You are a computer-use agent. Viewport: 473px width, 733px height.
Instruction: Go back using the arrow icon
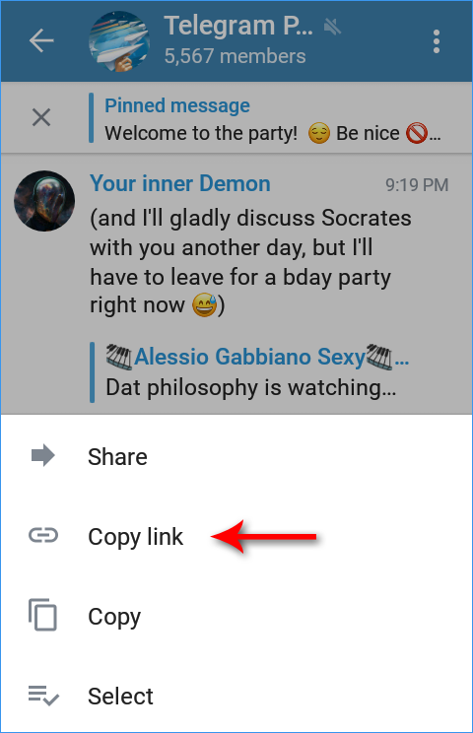[x=41, y=41]
